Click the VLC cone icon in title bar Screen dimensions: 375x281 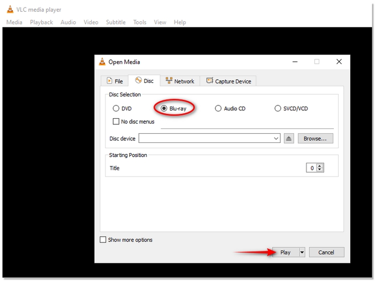pos(10,10)
